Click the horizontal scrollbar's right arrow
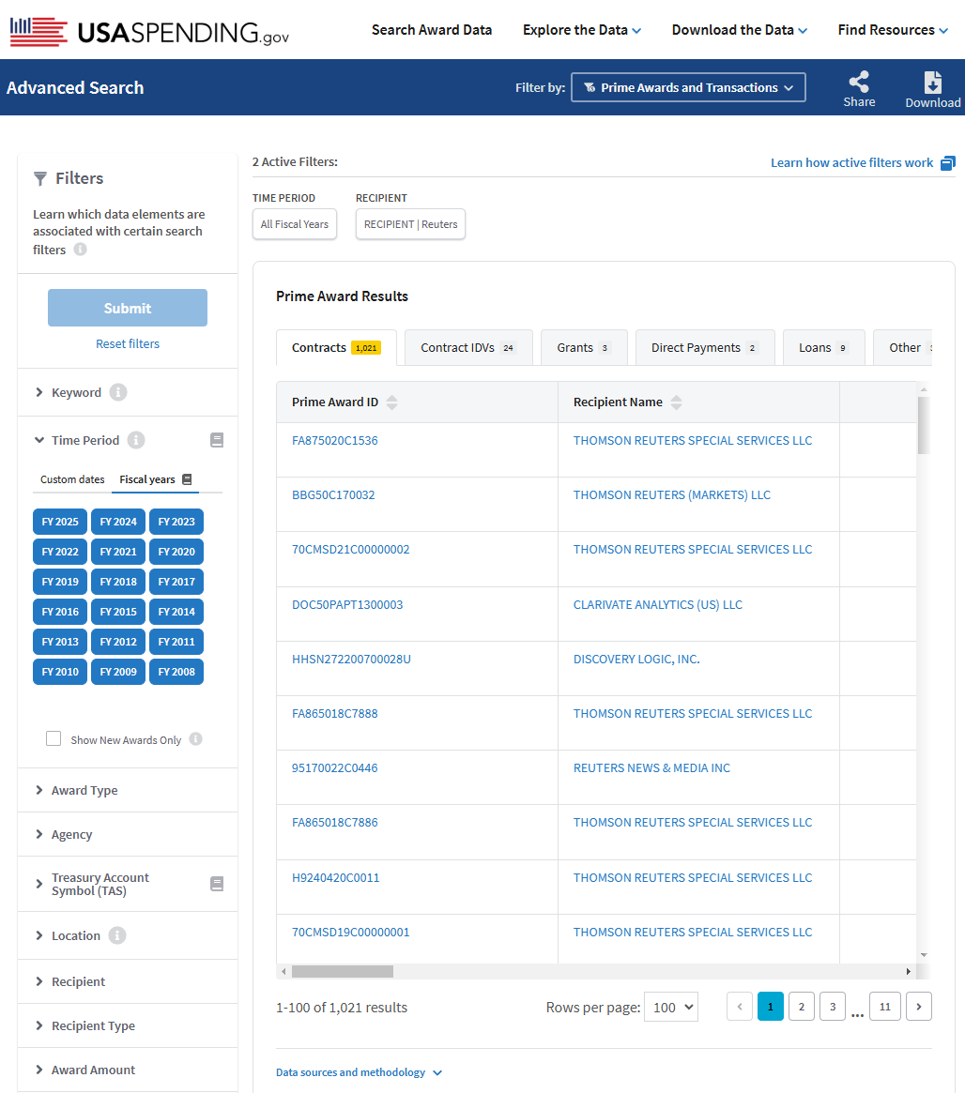The height and width of the screenshot is (1093, 965). tap(908, 971)
